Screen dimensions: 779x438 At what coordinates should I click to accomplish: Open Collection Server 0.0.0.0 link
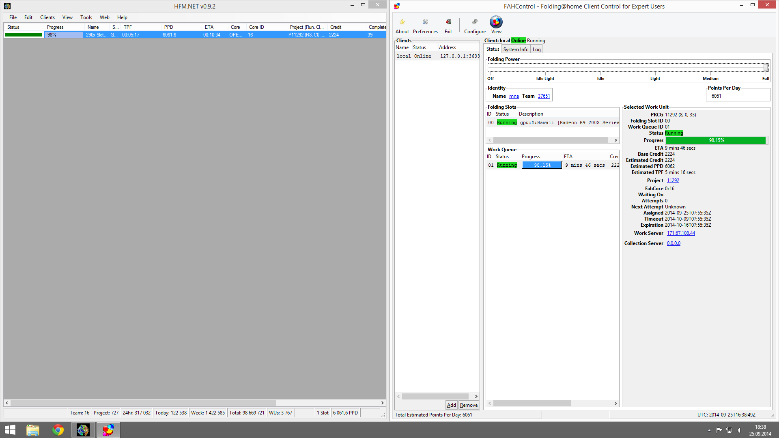coord(673,243)
